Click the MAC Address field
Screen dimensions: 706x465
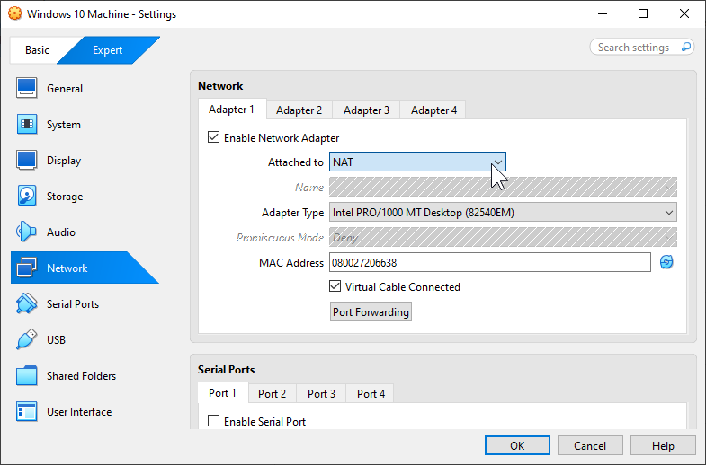click(x=490, y=262)
